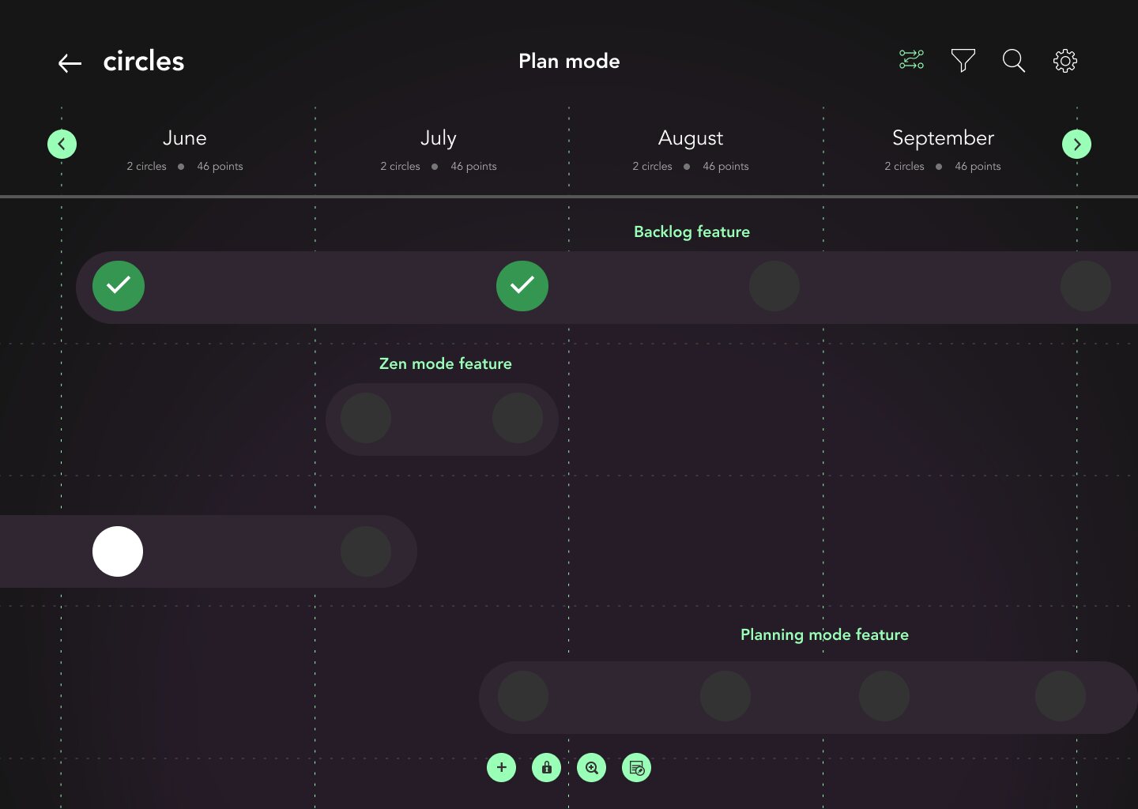Open the green roadmap flow view icon
Image resolution: width=1138 pixels, height=809 pixels.
[911, 60]
